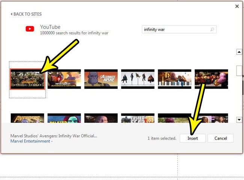Click the results scrollbar thumb

click(239, 71)
